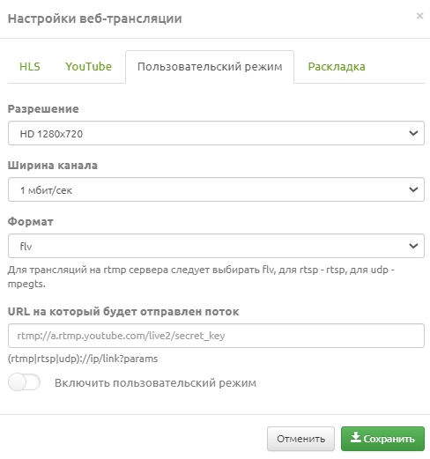The image size is (430, 459).
Task: Select the Пользовательский режим tab
Action: pos(210,67)
